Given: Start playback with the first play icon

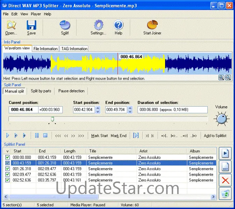Looking at the screenshot, I should pos(8,136).
